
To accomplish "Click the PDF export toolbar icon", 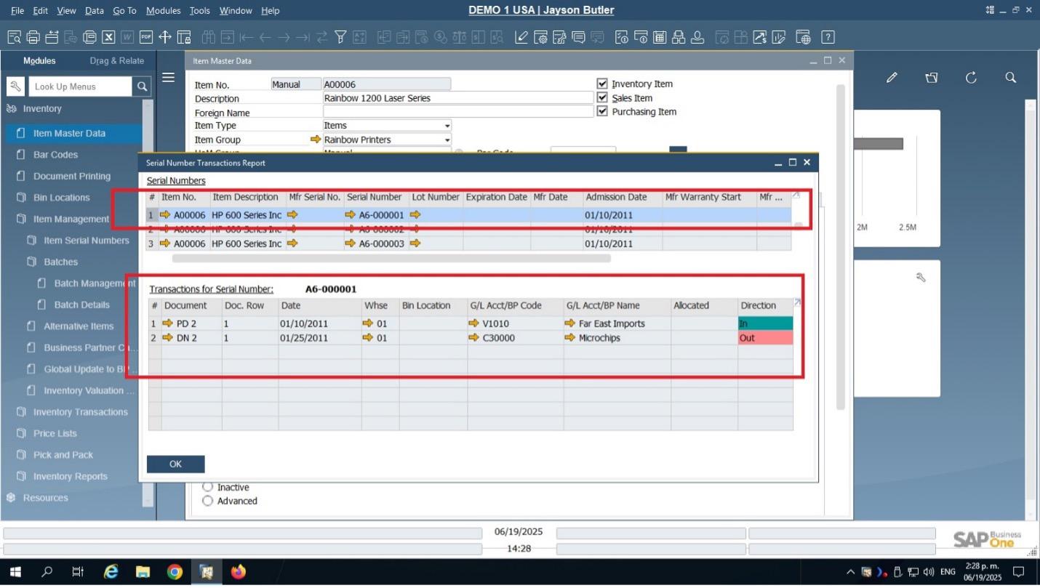I will [x=146, y=37].
